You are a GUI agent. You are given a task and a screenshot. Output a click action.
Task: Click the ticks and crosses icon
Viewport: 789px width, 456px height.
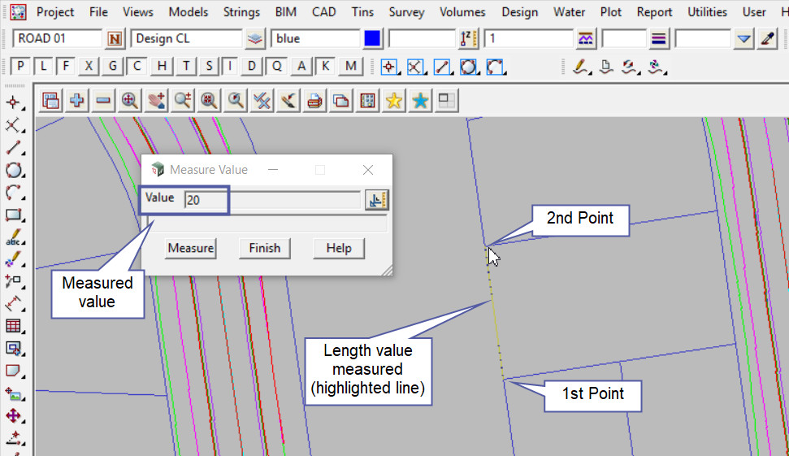coord(262,101)
